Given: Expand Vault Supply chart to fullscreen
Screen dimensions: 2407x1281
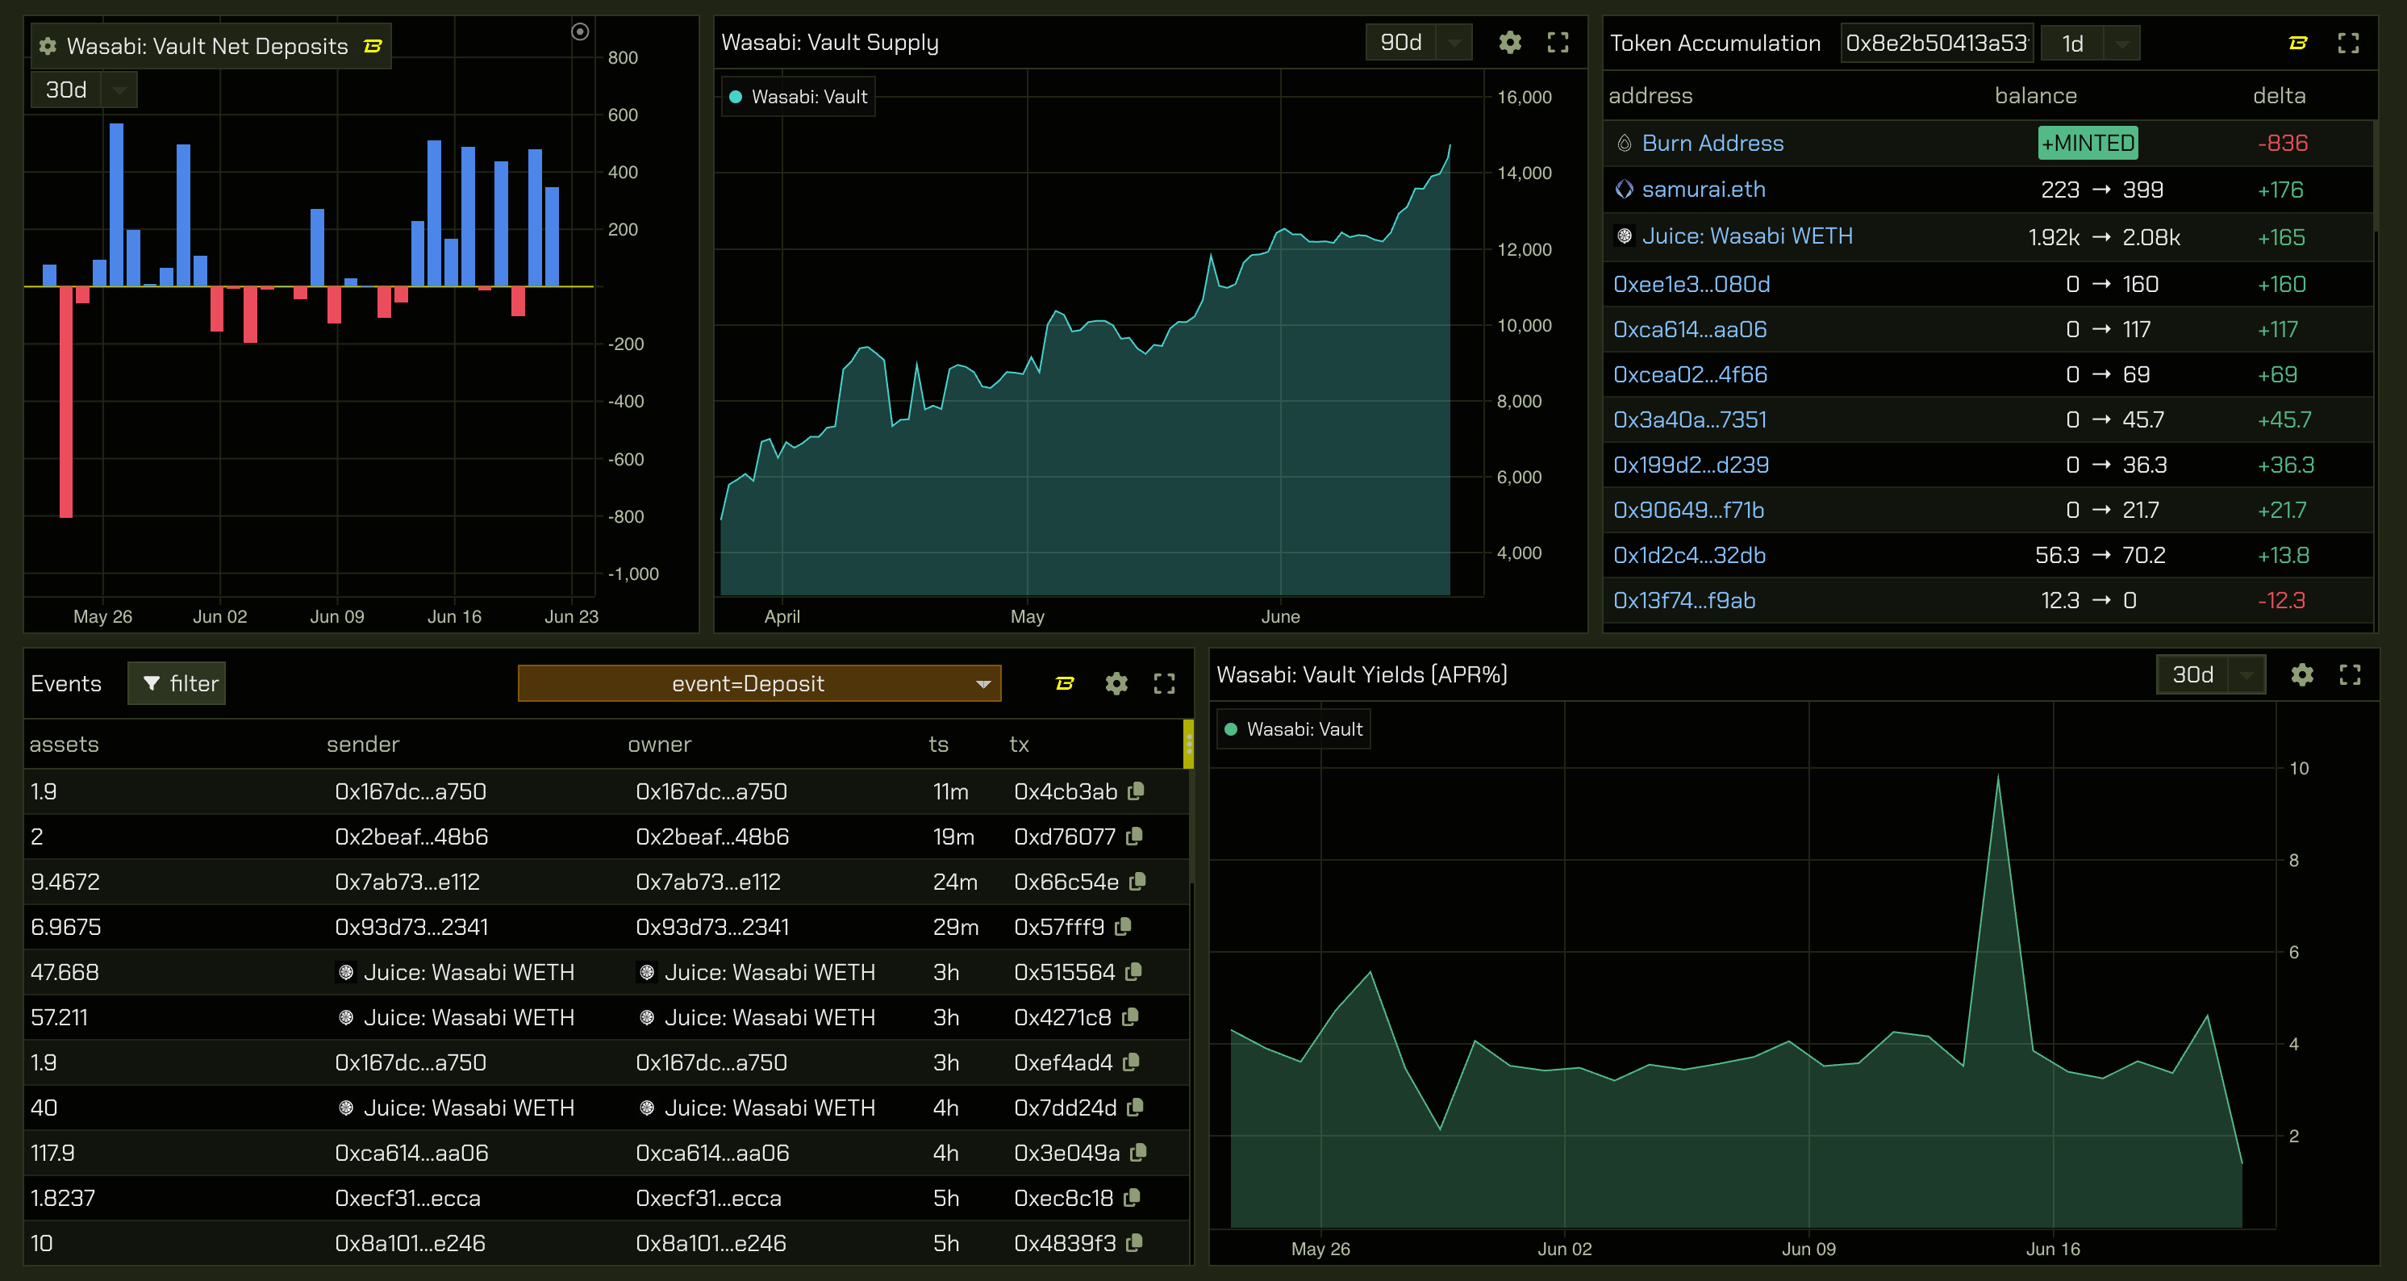Looking at the screenshot, I should click(x=1557, y=43).
